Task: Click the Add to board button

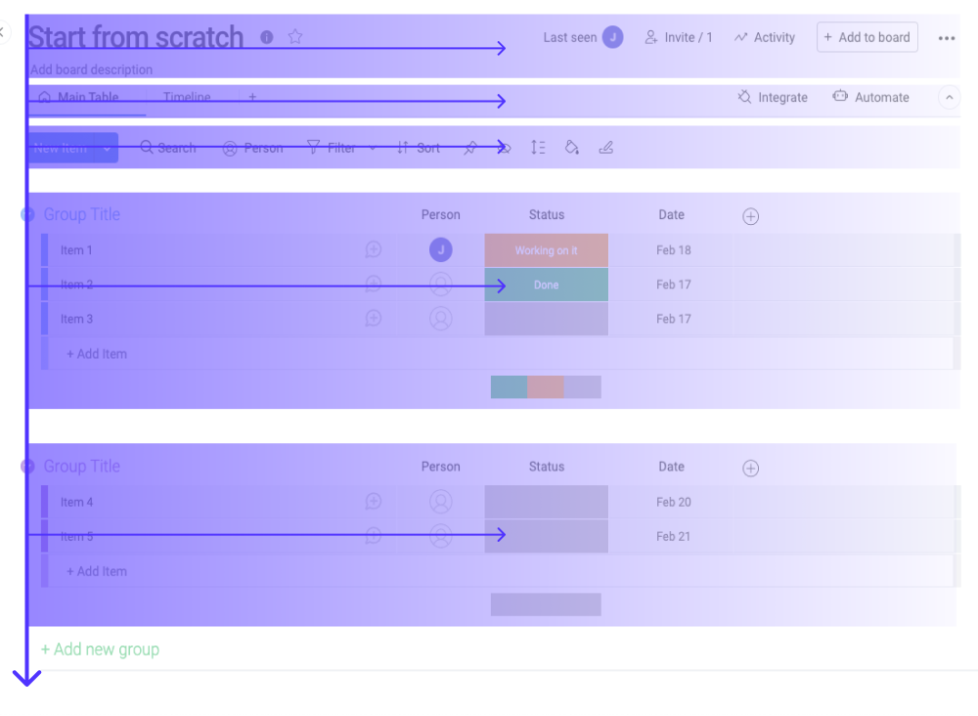Action: coord(867,37)
